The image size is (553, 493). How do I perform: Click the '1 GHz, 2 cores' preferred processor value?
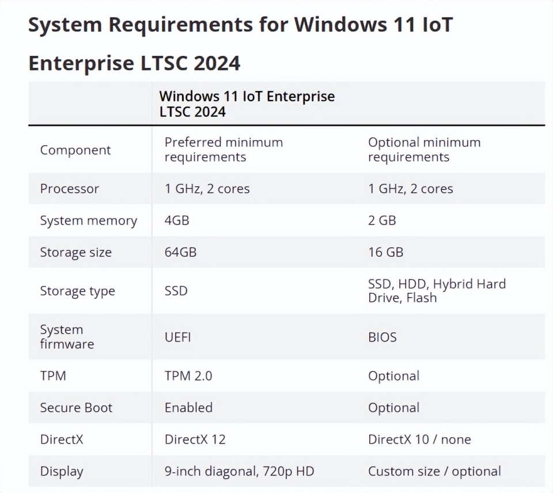click(x=207, y=188)
